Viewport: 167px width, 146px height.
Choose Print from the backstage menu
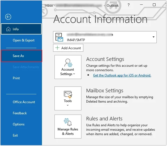[16, 78]
